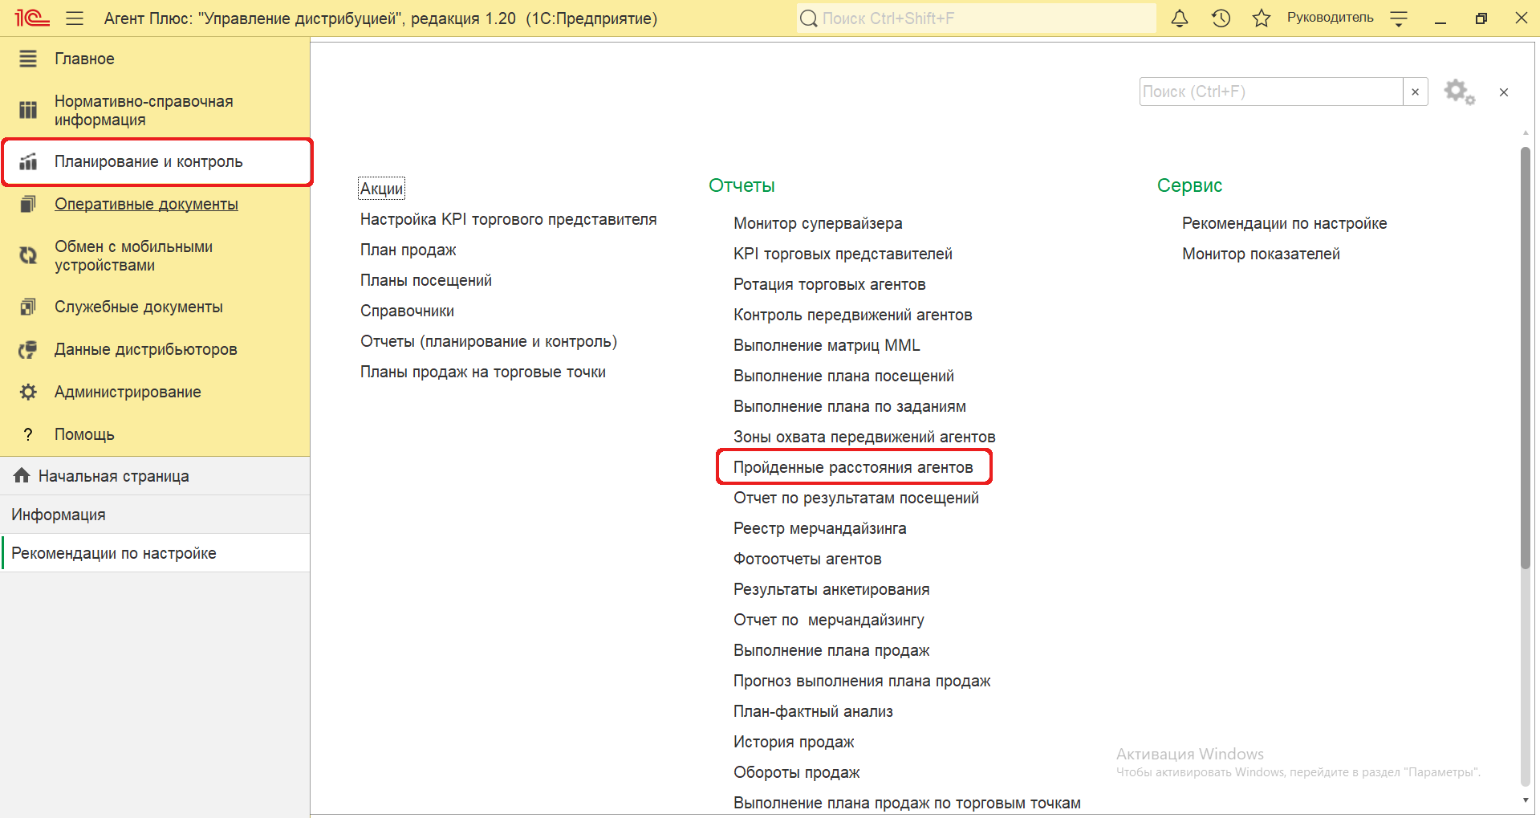The height and width of the screenshot is (818, 1540).
Task: Expand the service settings dropdown near Руководитель
Action: (x=1399, y=19)
